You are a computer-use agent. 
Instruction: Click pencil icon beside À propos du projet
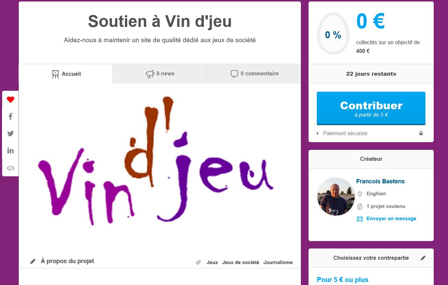[x=33, y=261]
